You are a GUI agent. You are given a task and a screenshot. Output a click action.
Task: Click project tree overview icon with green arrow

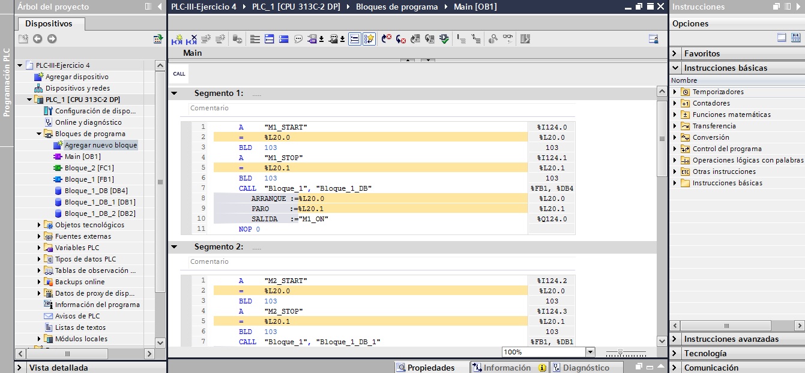[158, 39]
